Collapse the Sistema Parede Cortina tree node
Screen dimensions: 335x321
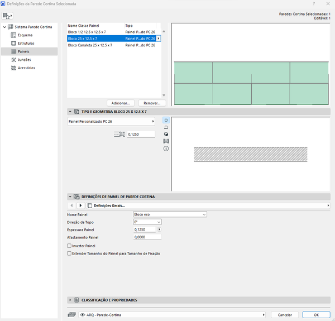point(4,27)
